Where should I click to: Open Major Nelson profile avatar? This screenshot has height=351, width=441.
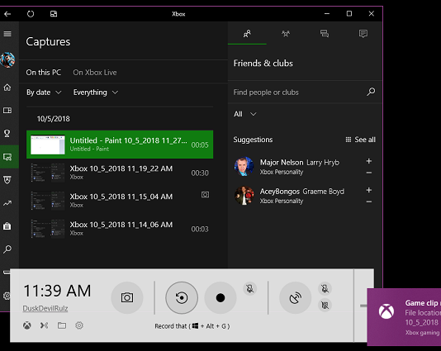point(244,167)
